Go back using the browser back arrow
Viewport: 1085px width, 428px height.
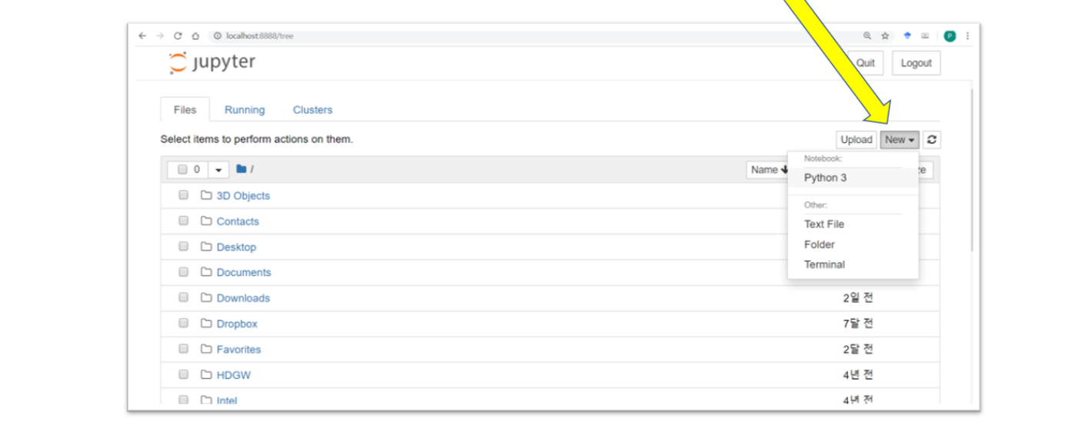142,35
